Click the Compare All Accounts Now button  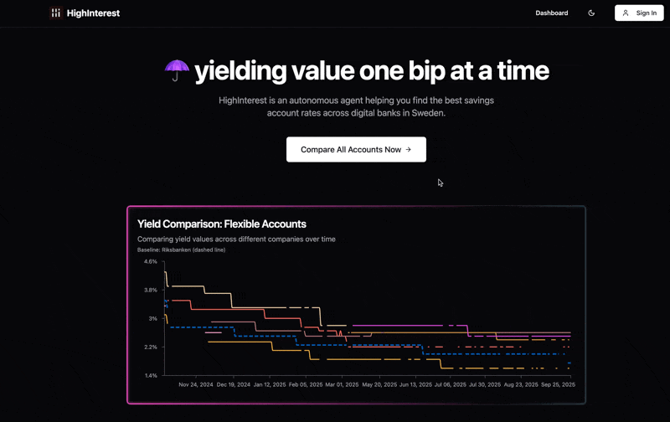pyautogui.click(x=356, y=150)
